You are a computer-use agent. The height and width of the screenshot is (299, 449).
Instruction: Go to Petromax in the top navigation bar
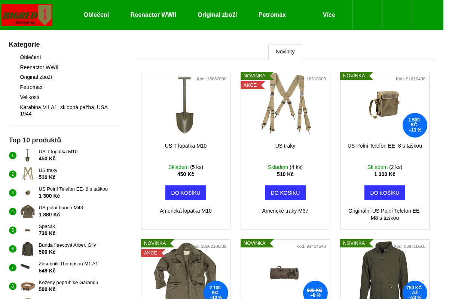tap(272, 15)
